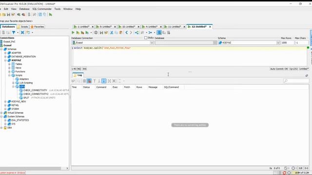The width and height of the screenshot is (312, 175).
Task: Expand the ADAPTER schema node
Action: [x=5, y=53]
